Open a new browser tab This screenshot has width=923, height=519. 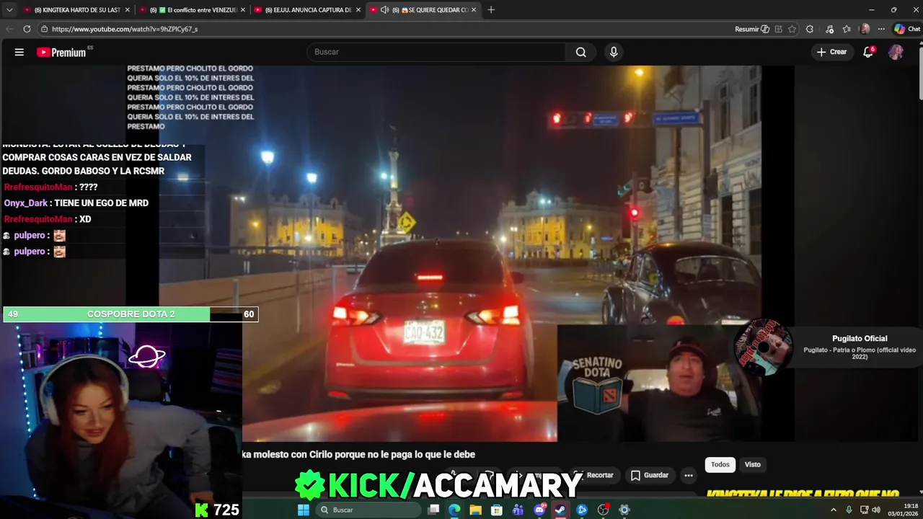(x=491, y=10)
